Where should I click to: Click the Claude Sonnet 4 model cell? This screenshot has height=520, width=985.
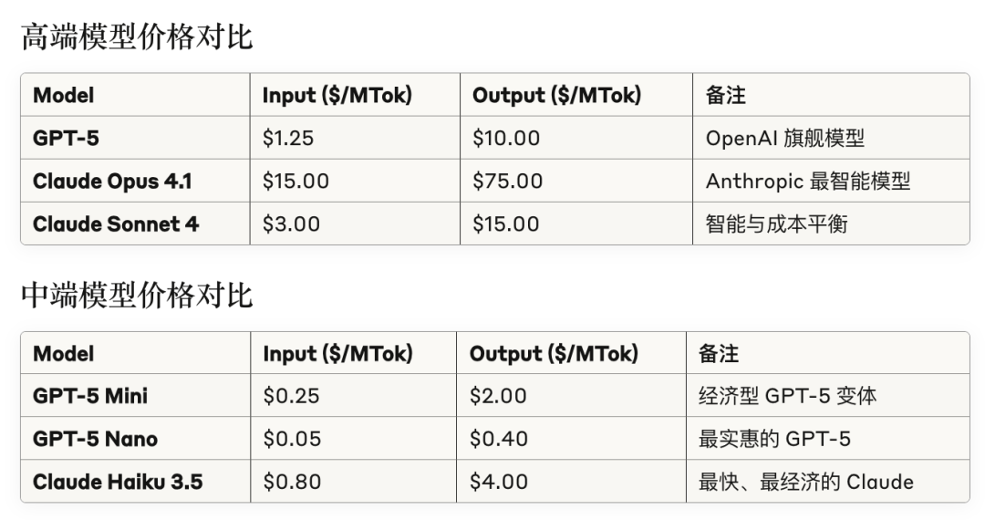(116, 224)
